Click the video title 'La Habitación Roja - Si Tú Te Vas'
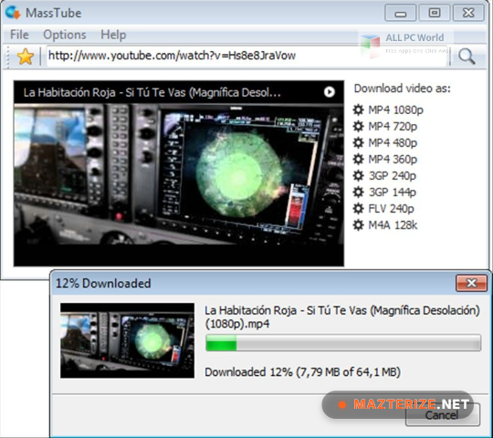Viewport: 493px width, 438px height. coord(152,93)
